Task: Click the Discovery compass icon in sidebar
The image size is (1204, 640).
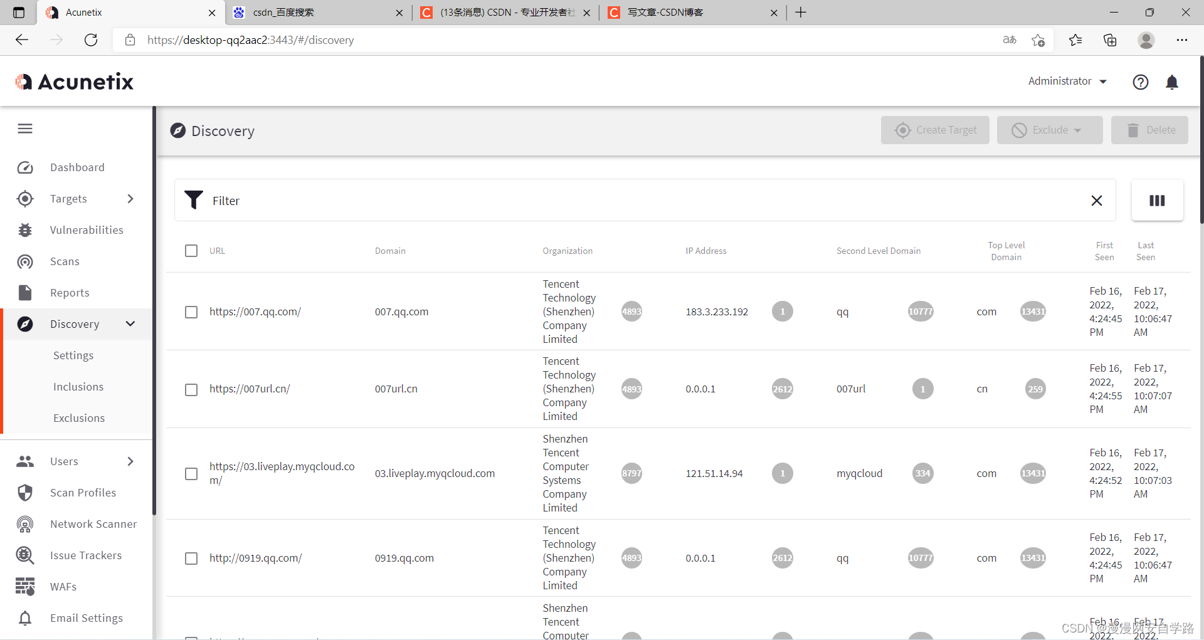Action: tap(25, 324)
